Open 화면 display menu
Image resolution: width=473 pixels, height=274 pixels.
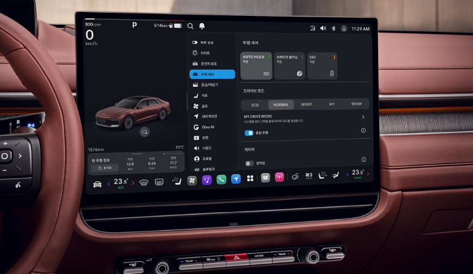coord(213,138)
